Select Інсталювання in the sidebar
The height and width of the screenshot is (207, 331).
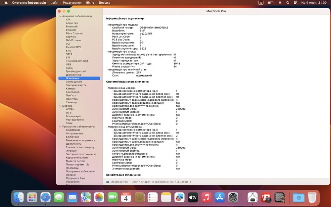tap(74, 133)
